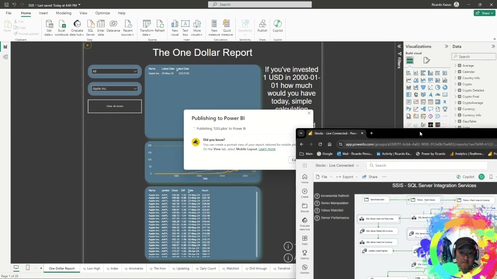
Task: Expand the Calendar table in Data pane
Action: coord(455,72)
